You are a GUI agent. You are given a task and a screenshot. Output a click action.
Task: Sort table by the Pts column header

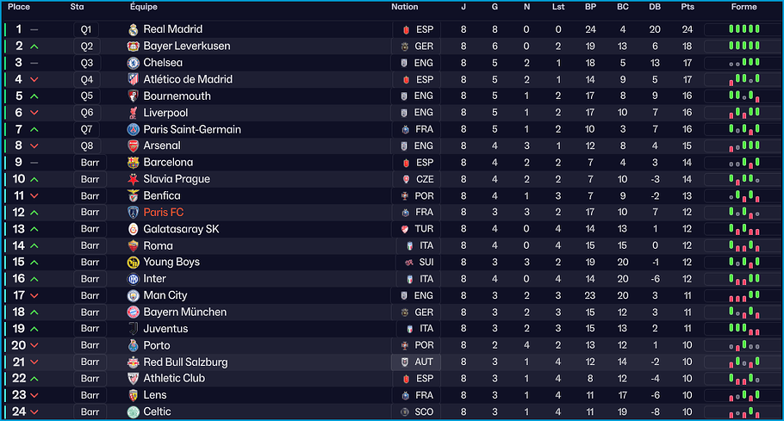pyautogui.click(x=687, y=7)
